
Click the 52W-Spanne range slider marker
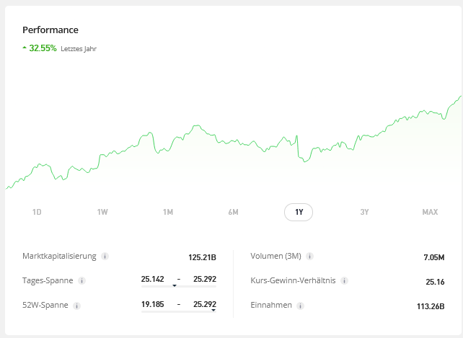[213, 311]
